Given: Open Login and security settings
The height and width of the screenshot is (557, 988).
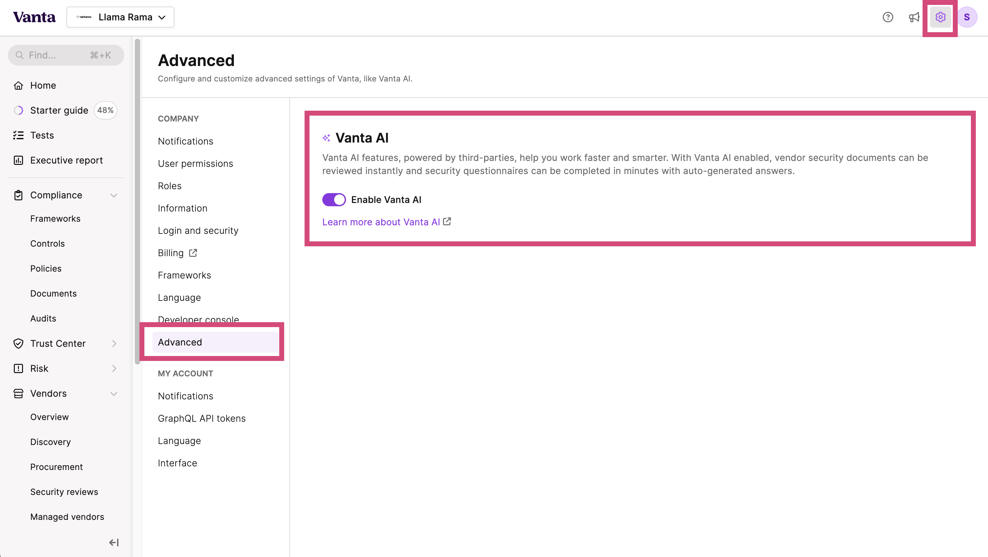Looking at the screenshot, I should tap(198, 231).
